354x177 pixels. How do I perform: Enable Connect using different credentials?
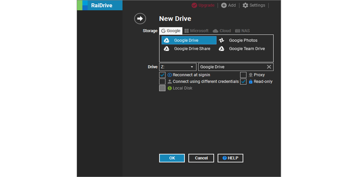(x=162, y=81)
